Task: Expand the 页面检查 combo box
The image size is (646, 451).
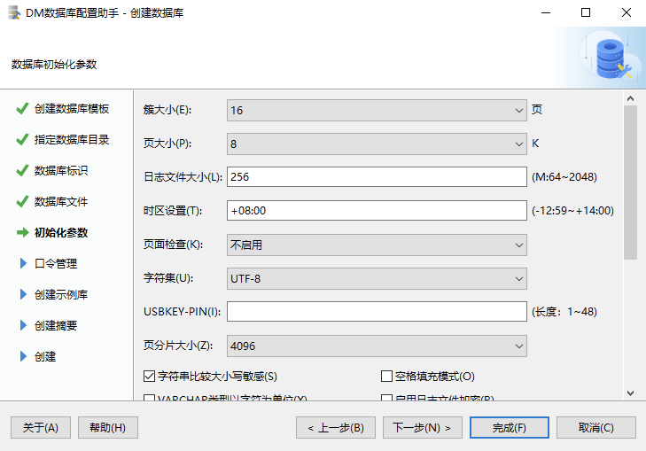Action: click(x=377, y=245)
